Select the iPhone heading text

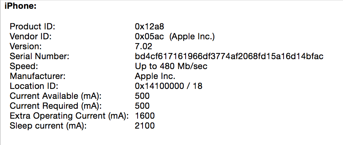[x=20, y=6]
